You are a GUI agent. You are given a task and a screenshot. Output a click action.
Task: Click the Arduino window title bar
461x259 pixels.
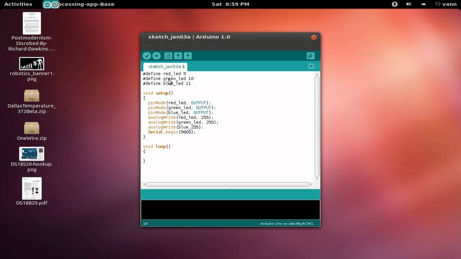click(x=230, y=37)
